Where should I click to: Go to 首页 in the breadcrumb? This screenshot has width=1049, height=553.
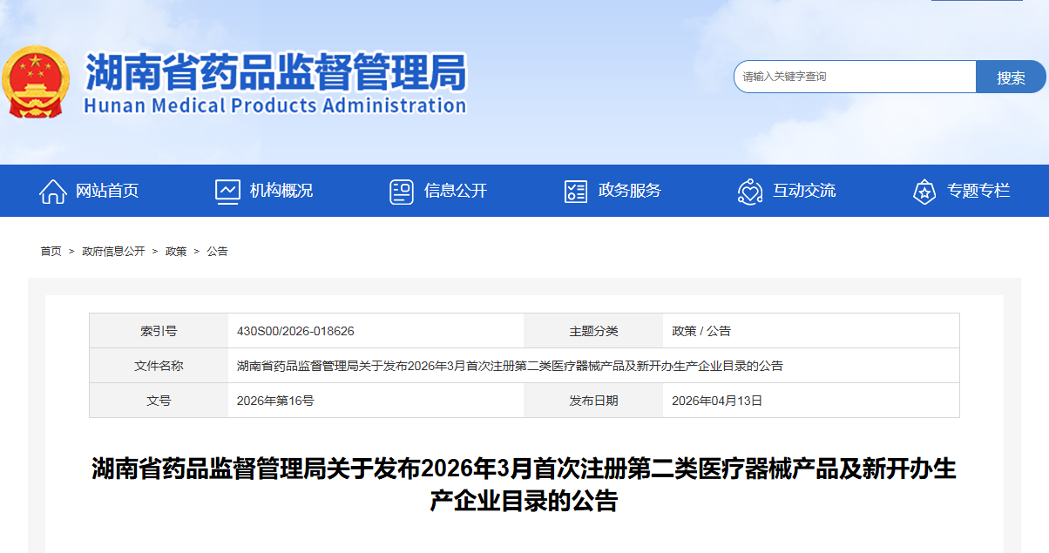pos(51,251)
